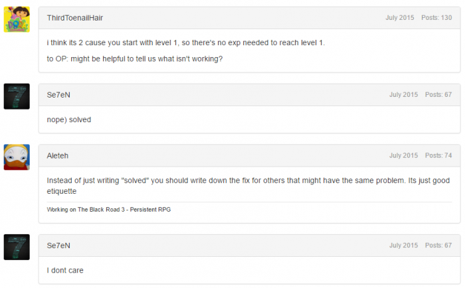Click July 2015 timestamp on Aleteh's post
The height and width of the screenshot is (288, 465).
tap(403, 155)
